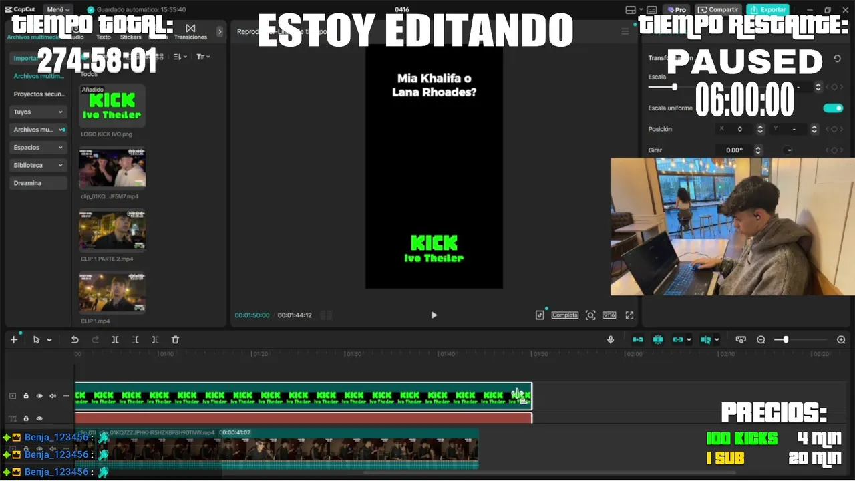Open the media filter dropdown

point(203,57)
